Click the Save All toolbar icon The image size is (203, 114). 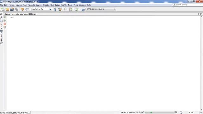click(16, 9)
